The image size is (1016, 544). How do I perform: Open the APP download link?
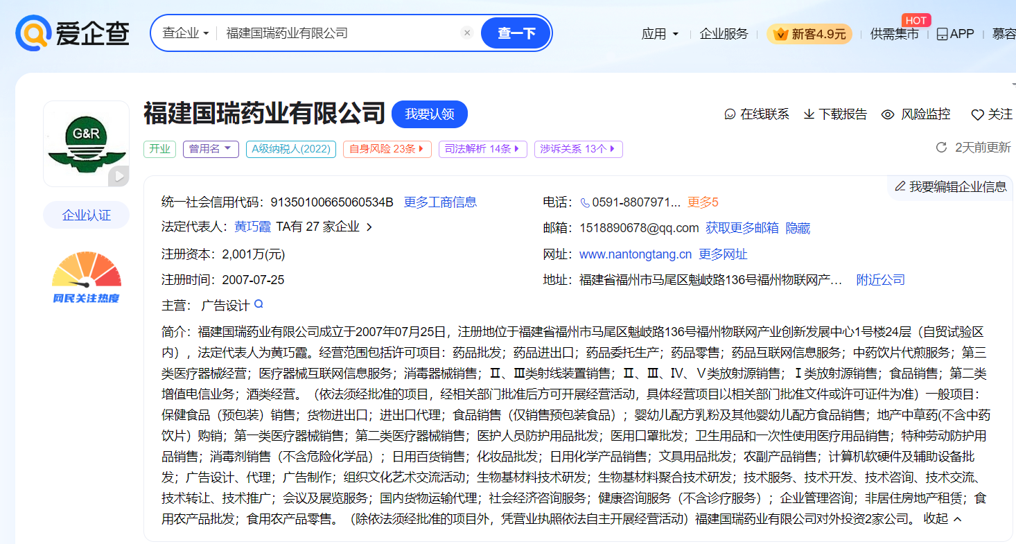955,33
